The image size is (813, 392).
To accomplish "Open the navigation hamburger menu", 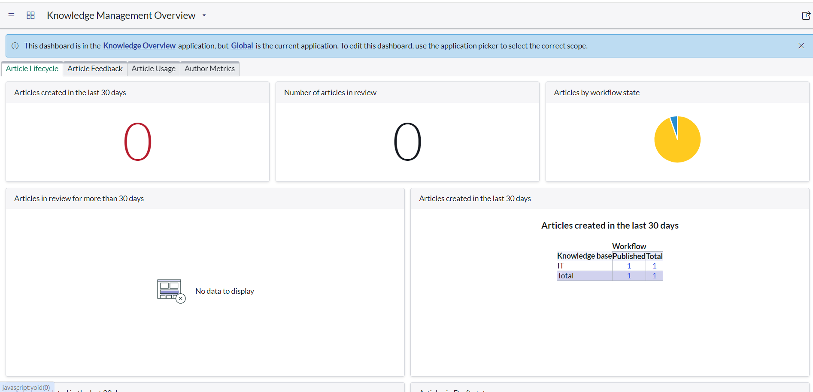I will tap(11, 15).
